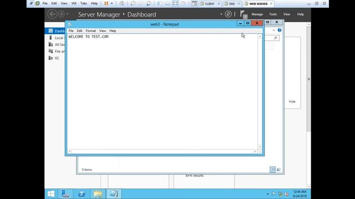Viewport: 355px width, 199px height.
Task: Click the console view icon before CLIENT tab
Action: (x=194, y=3)
